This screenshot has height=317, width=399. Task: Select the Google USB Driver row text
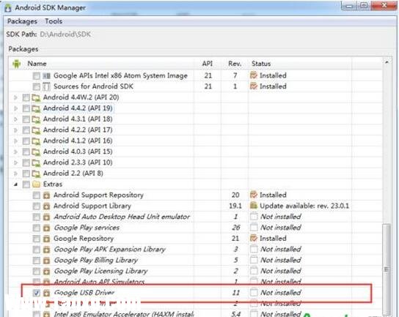coord(84,293)
